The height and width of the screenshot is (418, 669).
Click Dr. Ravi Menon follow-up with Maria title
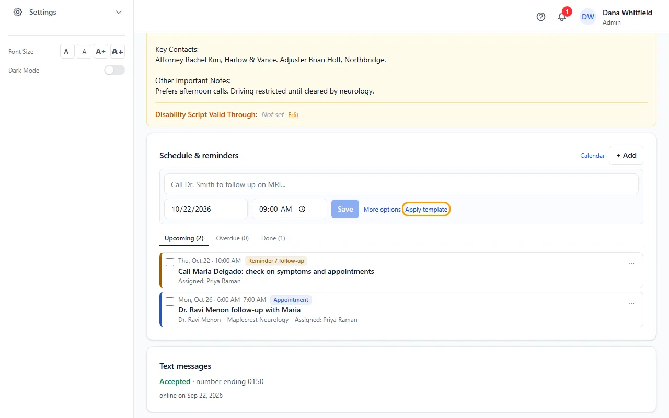point(239,310)
